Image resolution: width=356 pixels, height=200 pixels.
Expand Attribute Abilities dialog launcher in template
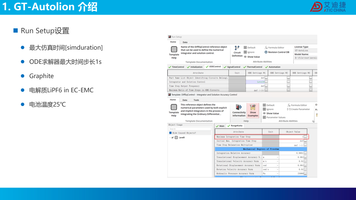(313, 122)
